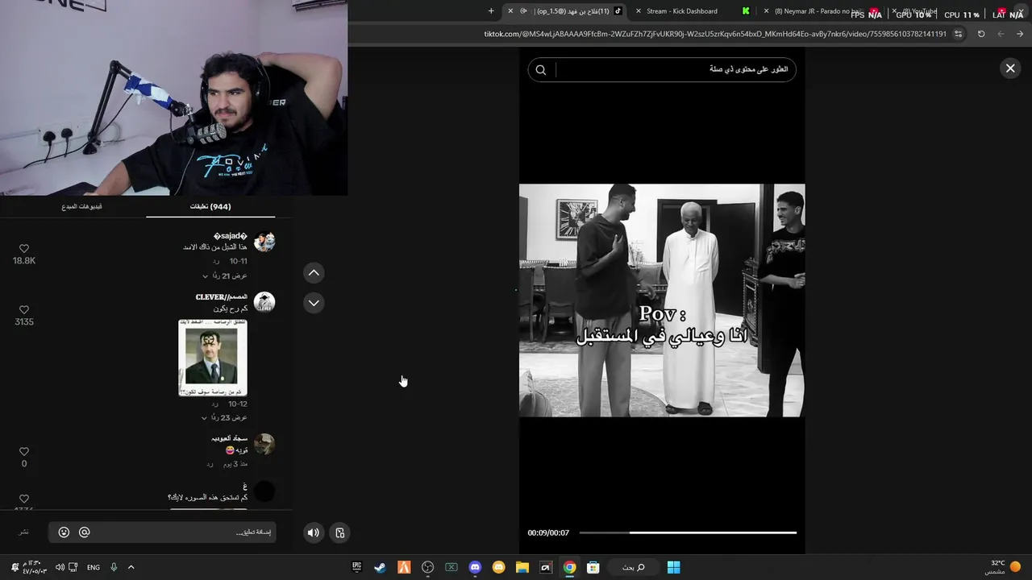The height and width of the screenshot is (580, 1032).
Task: Open site settings icon in address bar
Action: (x=958, y=34)
